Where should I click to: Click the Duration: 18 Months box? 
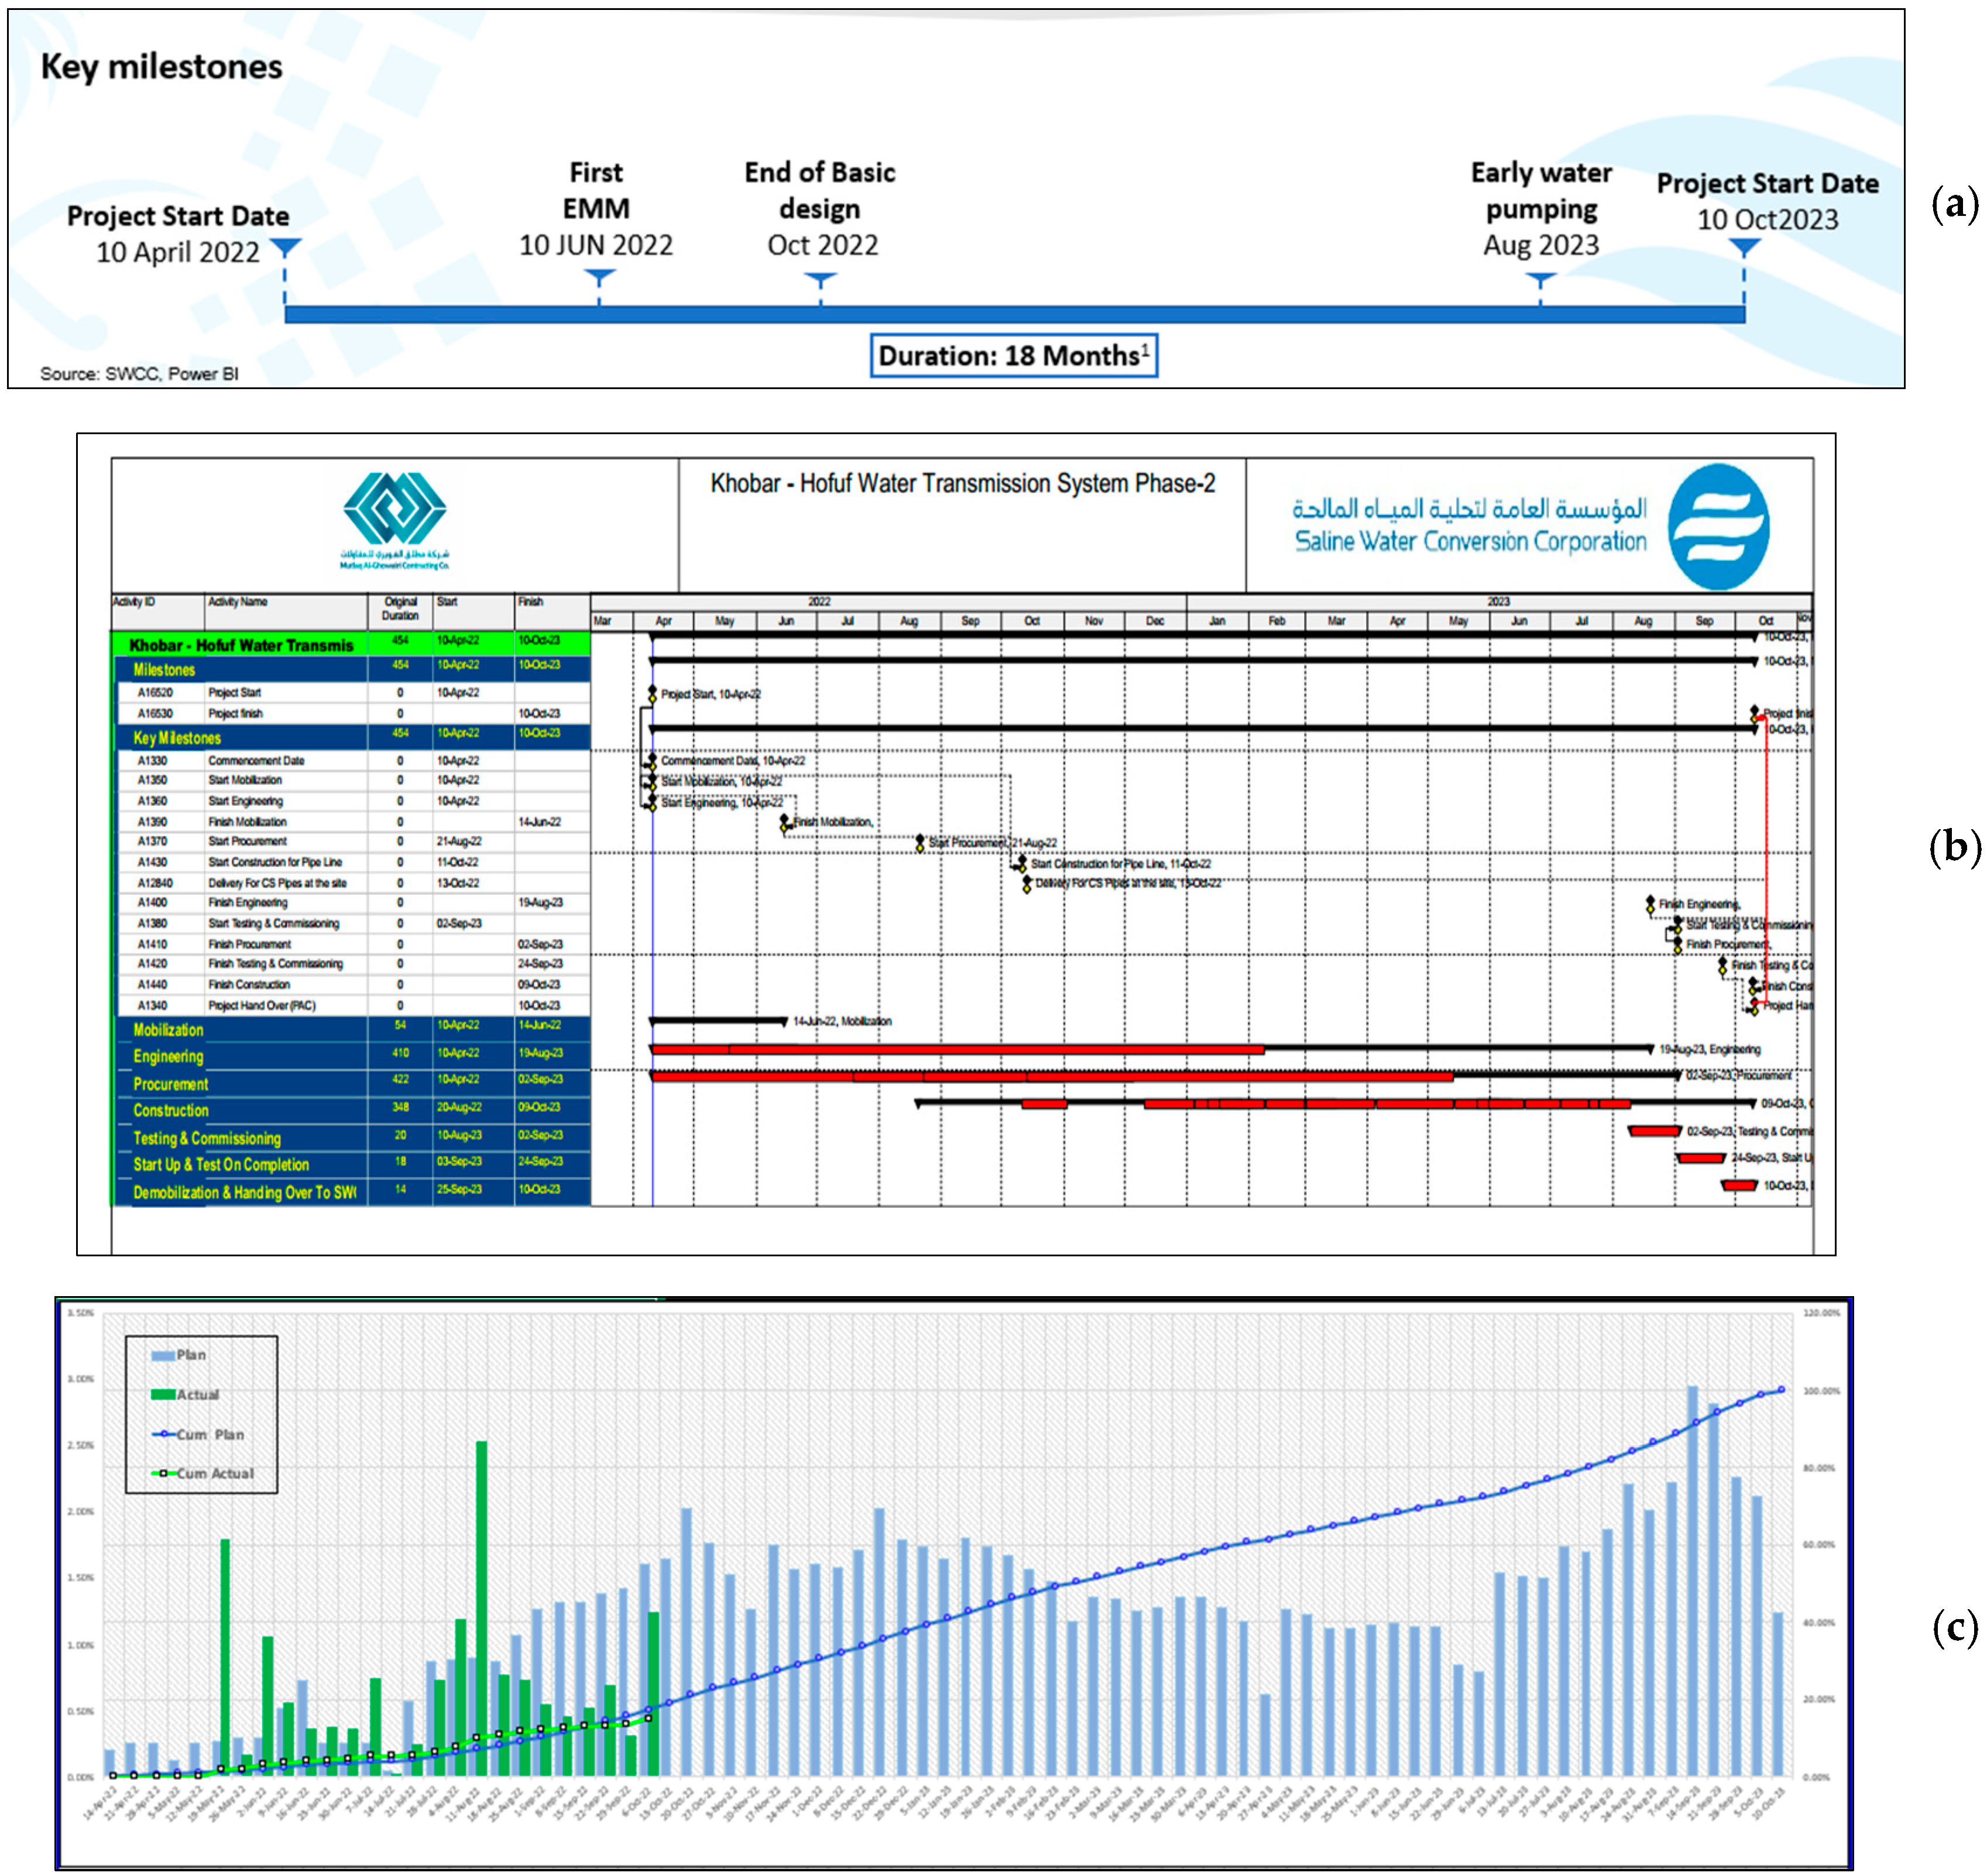coord(1013,356)
